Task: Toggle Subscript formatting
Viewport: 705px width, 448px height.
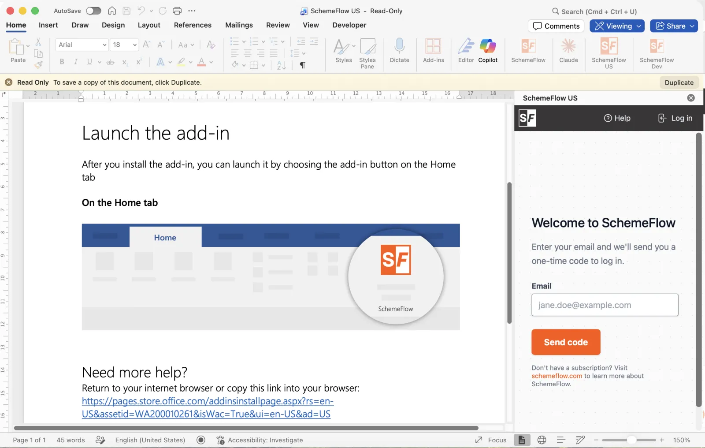Action: pyautogui.click(x=125, y=62)
